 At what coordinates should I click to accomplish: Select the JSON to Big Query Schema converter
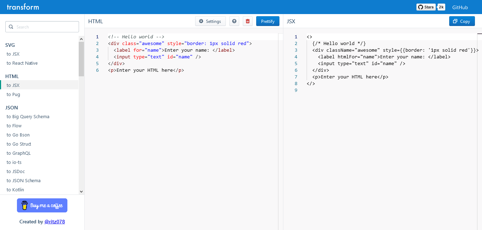click(x=28, y=116)
